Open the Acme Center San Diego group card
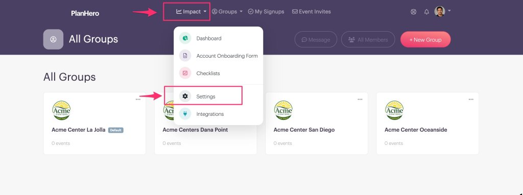This screenshot has height=195, width=523. click(x=317, y=124)
